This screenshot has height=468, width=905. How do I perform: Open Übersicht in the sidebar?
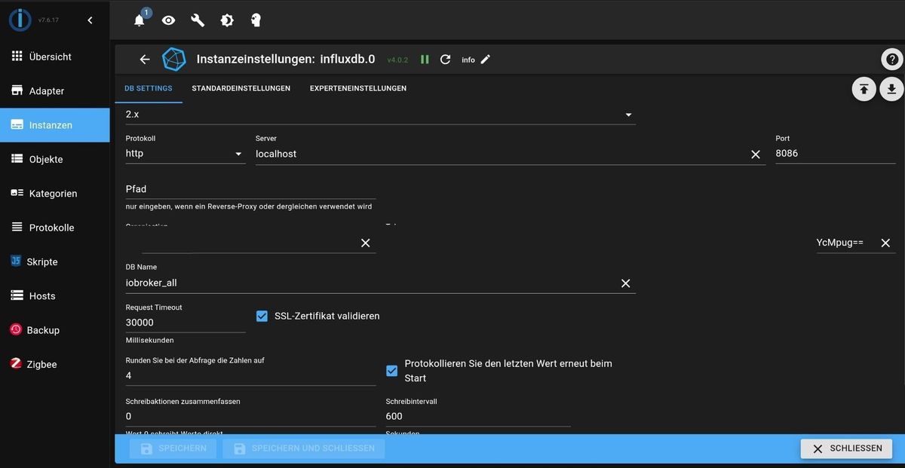(55, 57)
